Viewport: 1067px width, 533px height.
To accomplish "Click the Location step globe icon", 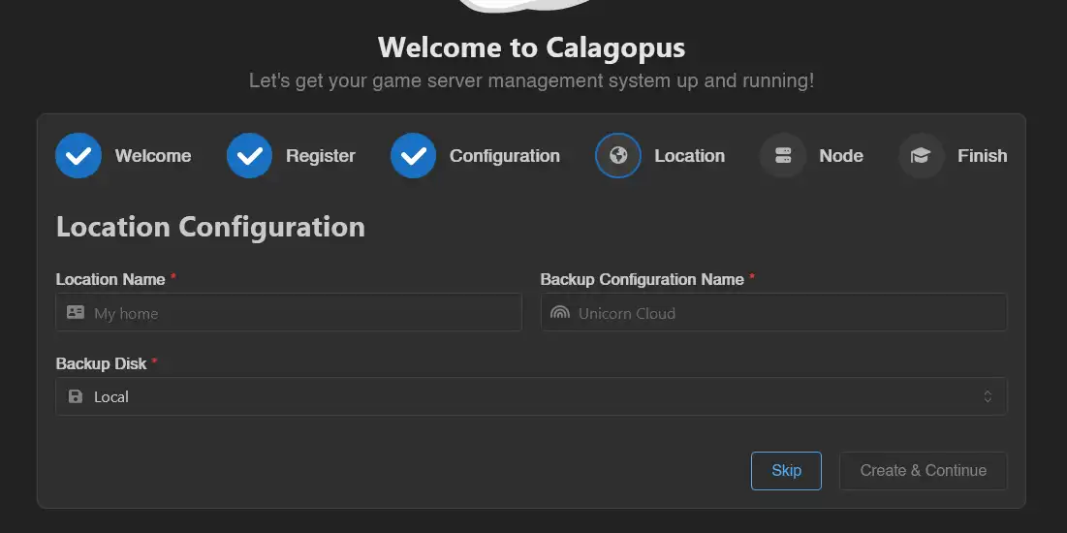I will coord(618,156).
